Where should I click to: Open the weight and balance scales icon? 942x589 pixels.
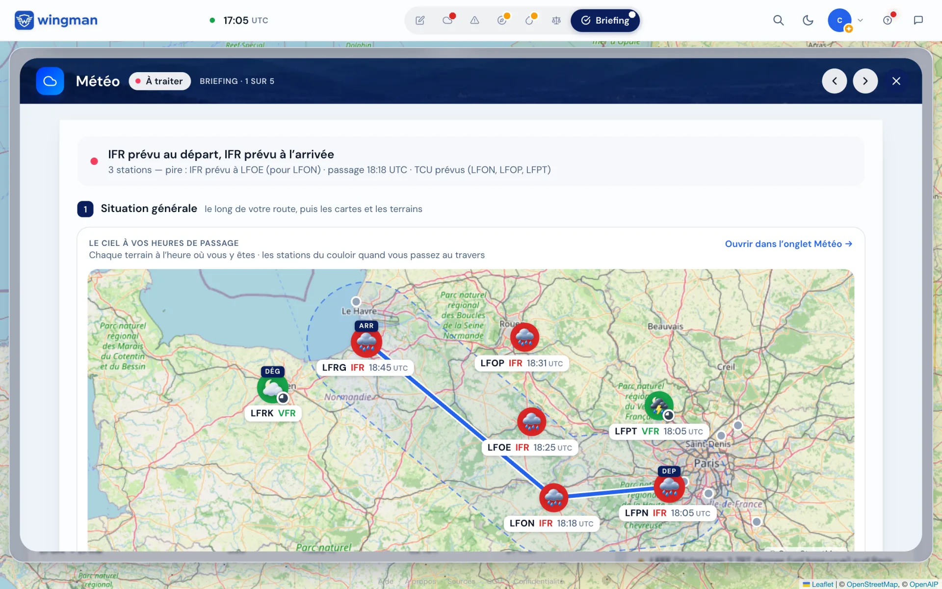pos(556,21)
